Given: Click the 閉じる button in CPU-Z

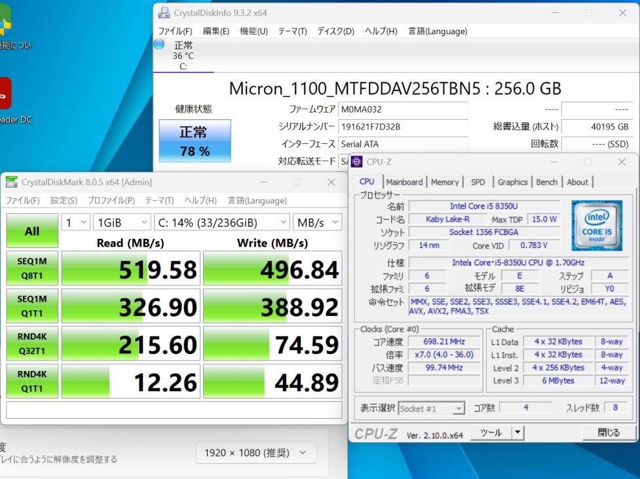Looking at the screenshot, I should click(609, 433).
